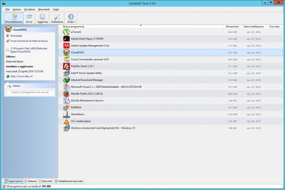Click the Disinstallazione toolbar button
Viewport: 285px width, 190px height.
pyautogui.click(x=14, y=18)
